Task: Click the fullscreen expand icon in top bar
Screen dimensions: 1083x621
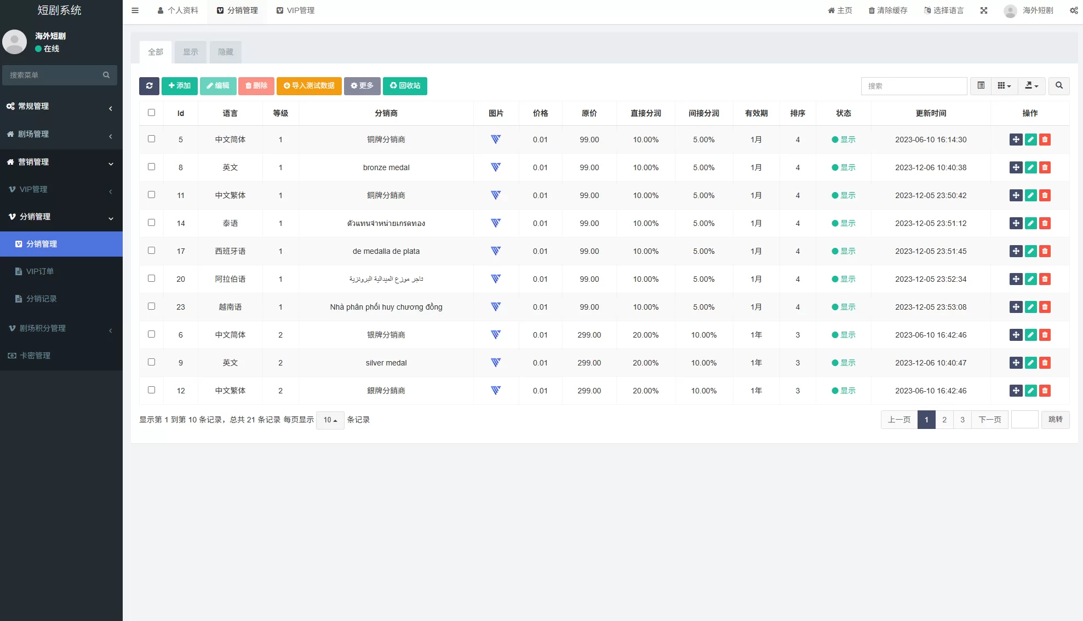Action: 984,10
